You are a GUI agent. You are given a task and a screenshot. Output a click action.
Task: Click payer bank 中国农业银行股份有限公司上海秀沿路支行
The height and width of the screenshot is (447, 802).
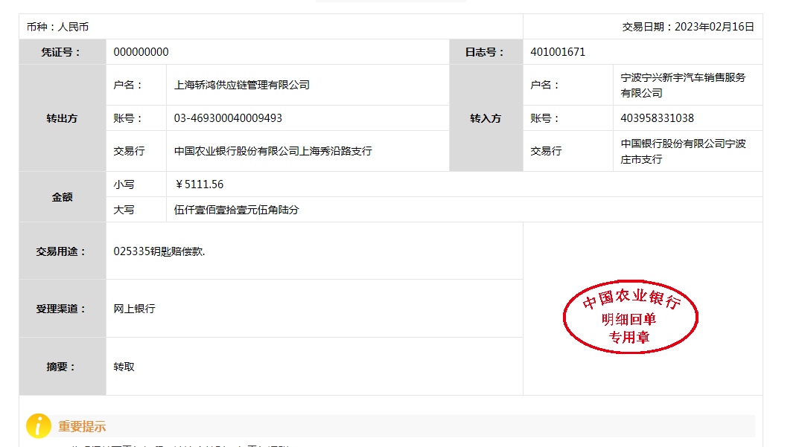[x=273, y=151]
